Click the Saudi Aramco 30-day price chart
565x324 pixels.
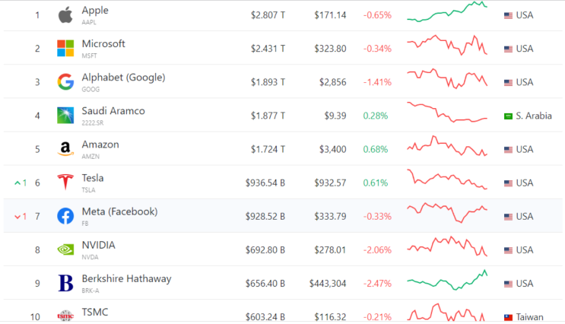pyautogui.click(x=447, y=113)
